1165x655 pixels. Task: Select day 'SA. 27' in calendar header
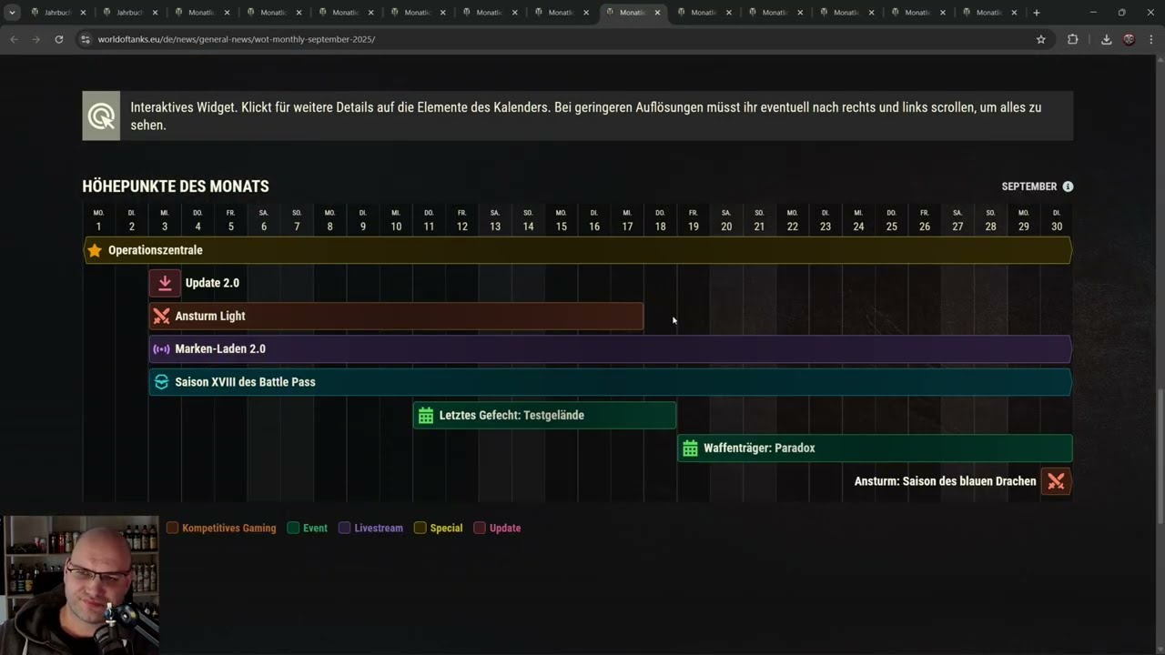(x=957, y=220)
